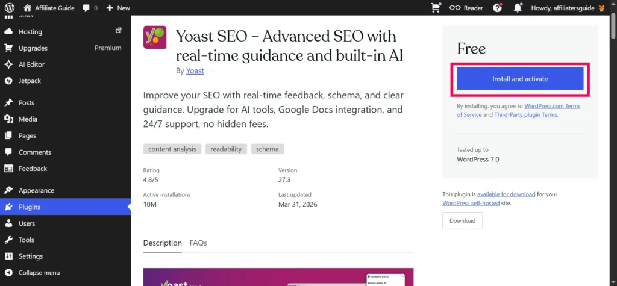Open the Third-Party plugin Terms link
This screenshot has height=286, width=617.
pos(525,114)
